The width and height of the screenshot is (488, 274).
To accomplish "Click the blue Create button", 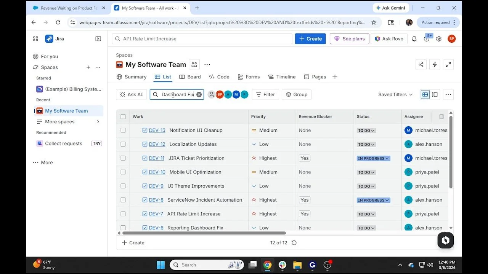I will point(310,39).
